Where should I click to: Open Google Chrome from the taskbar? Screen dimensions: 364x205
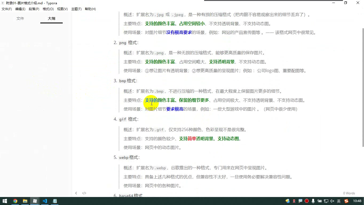[15, 201]
